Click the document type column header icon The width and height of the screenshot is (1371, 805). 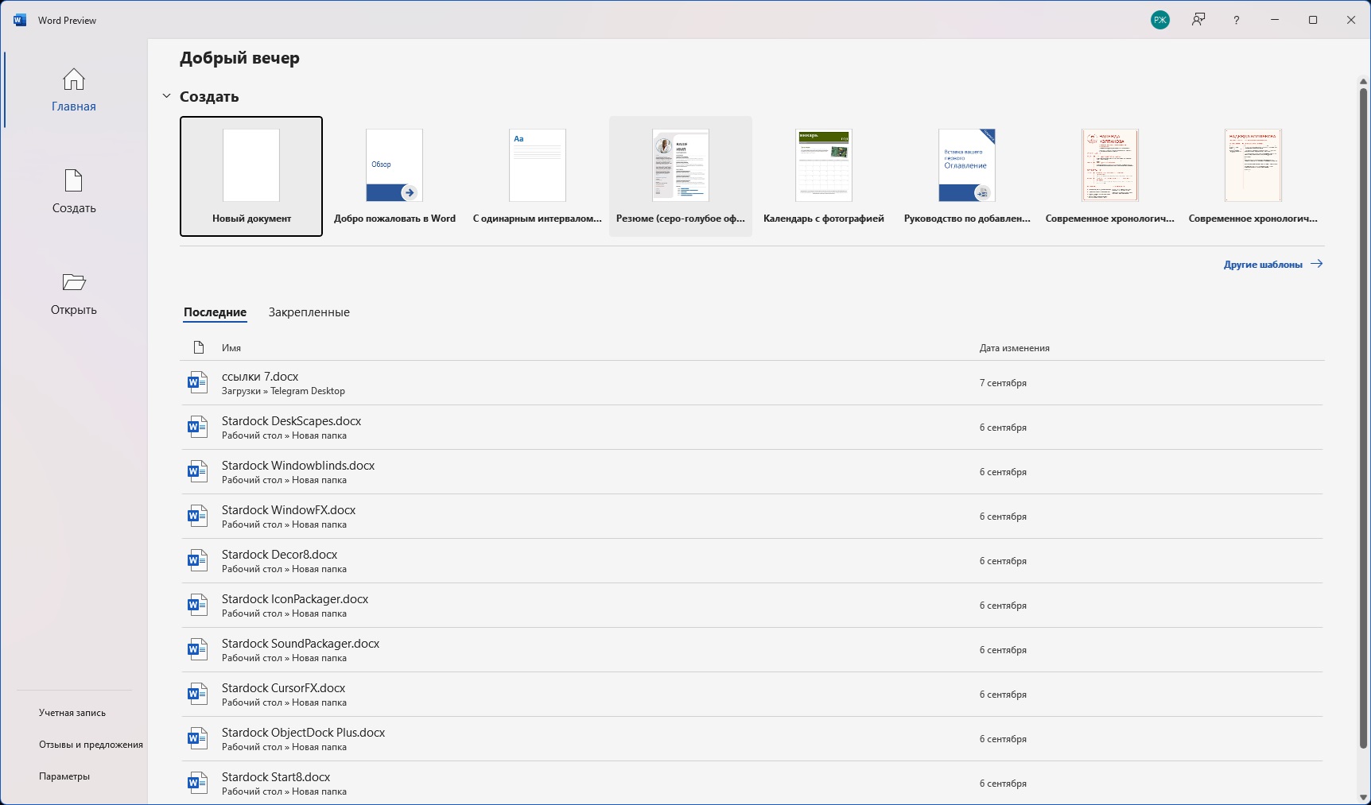click(x=199, y=347)
